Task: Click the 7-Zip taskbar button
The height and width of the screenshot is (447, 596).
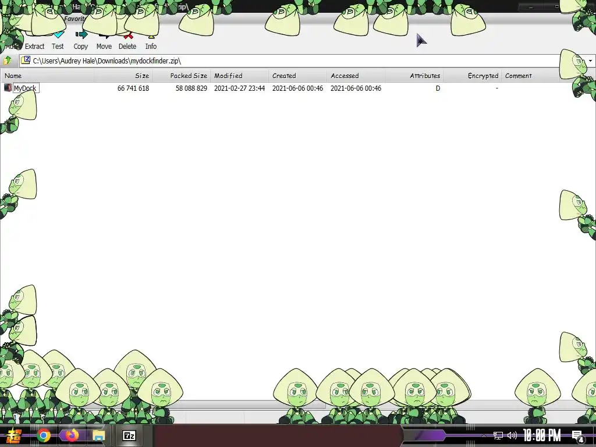Action: pos(129,435)
